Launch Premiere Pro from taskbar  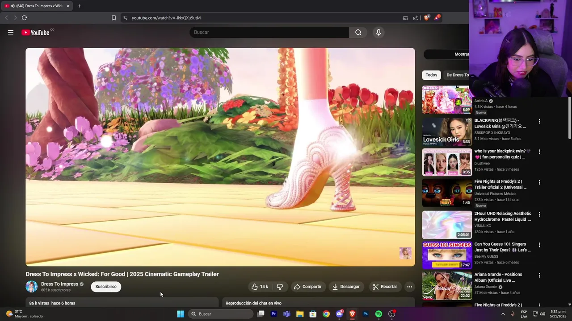274,314
